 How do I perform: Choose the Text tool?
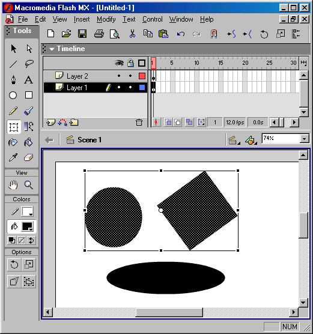pos(29,80)
